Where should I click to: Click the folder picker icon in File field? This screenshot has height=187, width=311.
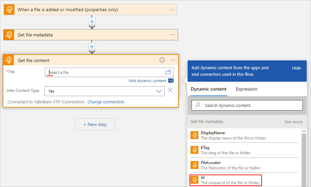click(x=168, y=72)
